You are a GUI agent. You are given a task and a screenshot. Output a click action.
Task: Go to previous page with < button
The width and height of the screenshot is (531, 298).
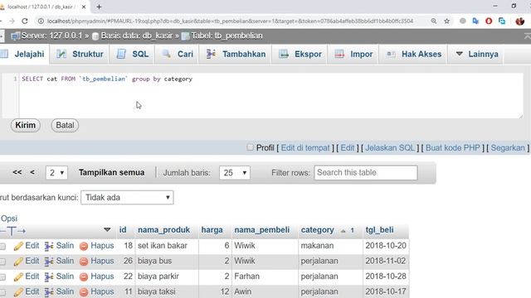point(32,172)
